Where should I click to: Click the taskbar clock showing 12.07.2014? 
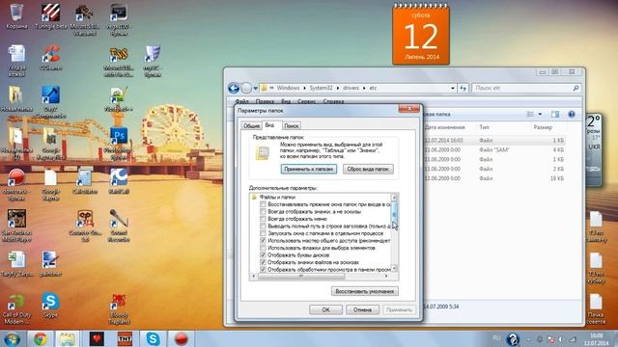(597, 339)
